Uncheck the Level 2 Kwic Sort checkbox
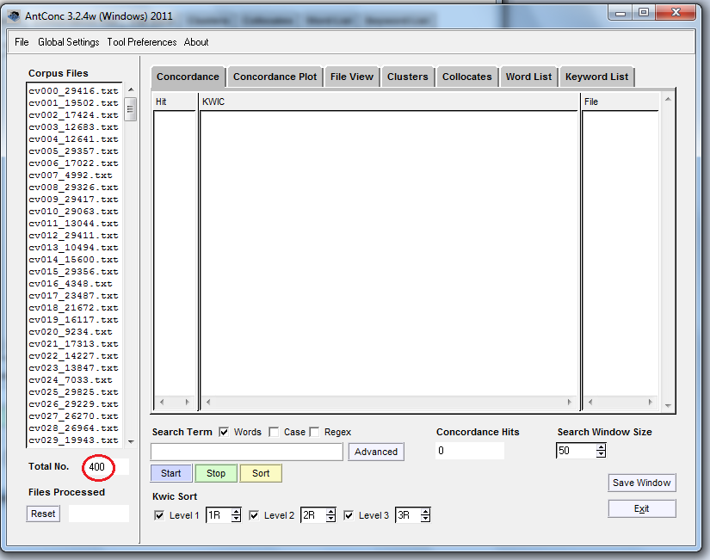This screenshot has height=560, width=710. 254,515
